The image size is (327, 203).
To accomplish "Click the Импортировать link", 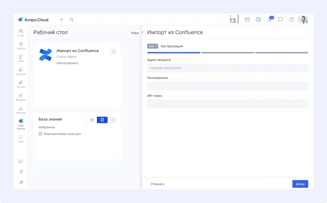I will point(67,63).
